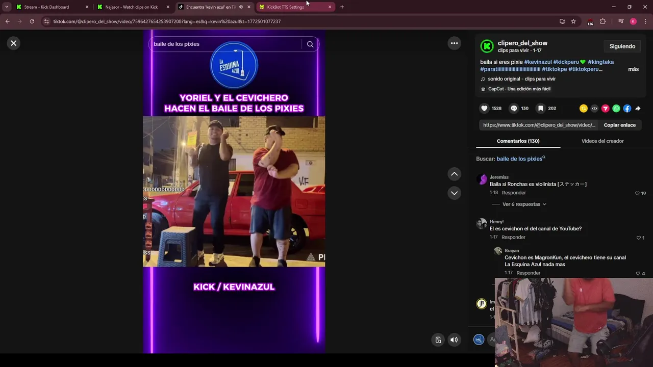Click the address bar URL
This screenshot has height=367, width=653.
pos(167,21)
